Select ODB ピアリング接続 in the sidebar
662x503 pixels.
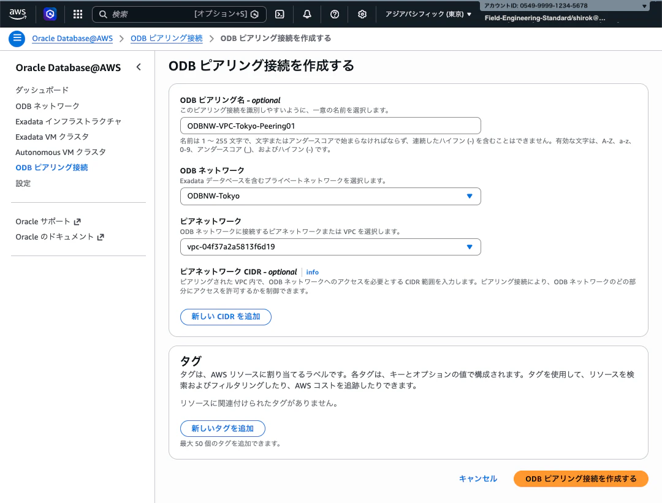click(51, 167)
